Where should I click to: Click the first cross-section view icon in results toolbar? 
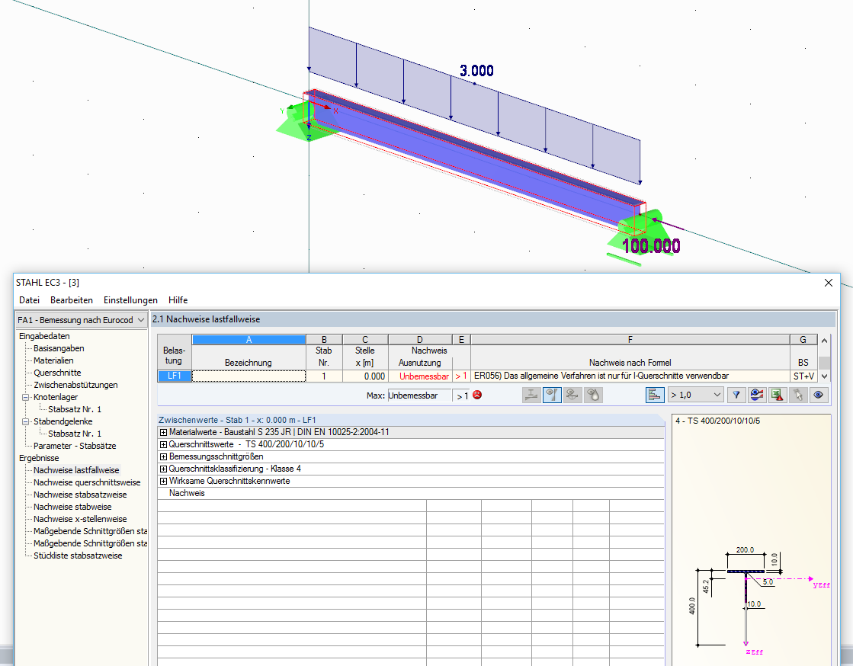[531, 395]
